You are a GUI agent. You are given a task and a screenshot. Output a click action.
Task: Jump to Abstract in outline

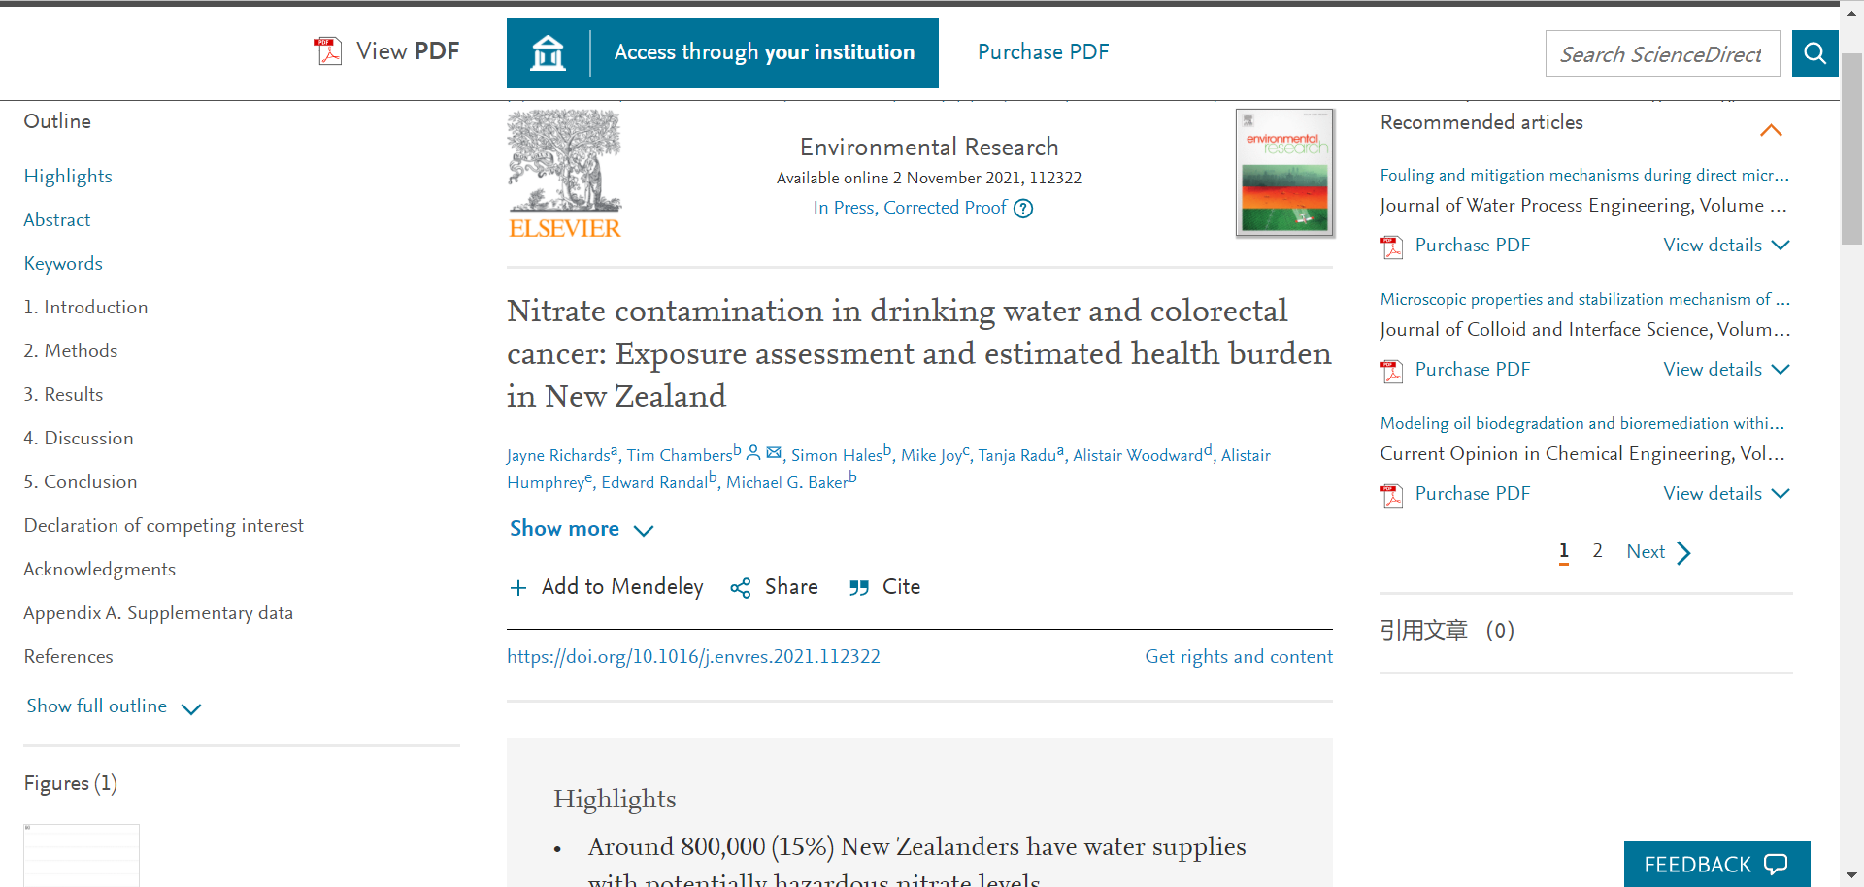tap(57, 220)
